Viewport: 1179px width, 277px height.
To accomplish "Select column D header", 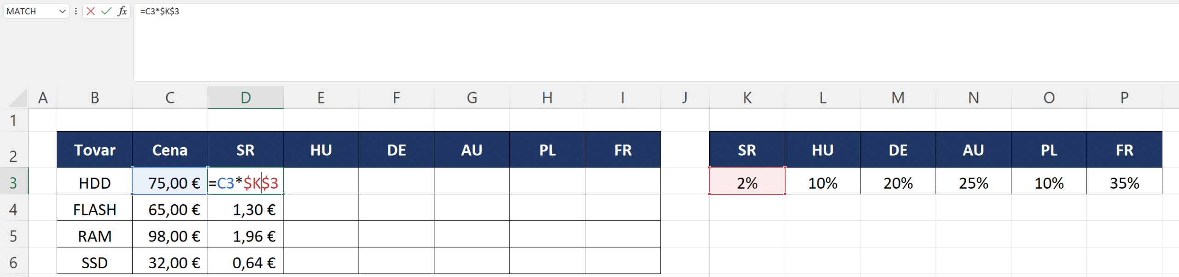I will [245, 98].
